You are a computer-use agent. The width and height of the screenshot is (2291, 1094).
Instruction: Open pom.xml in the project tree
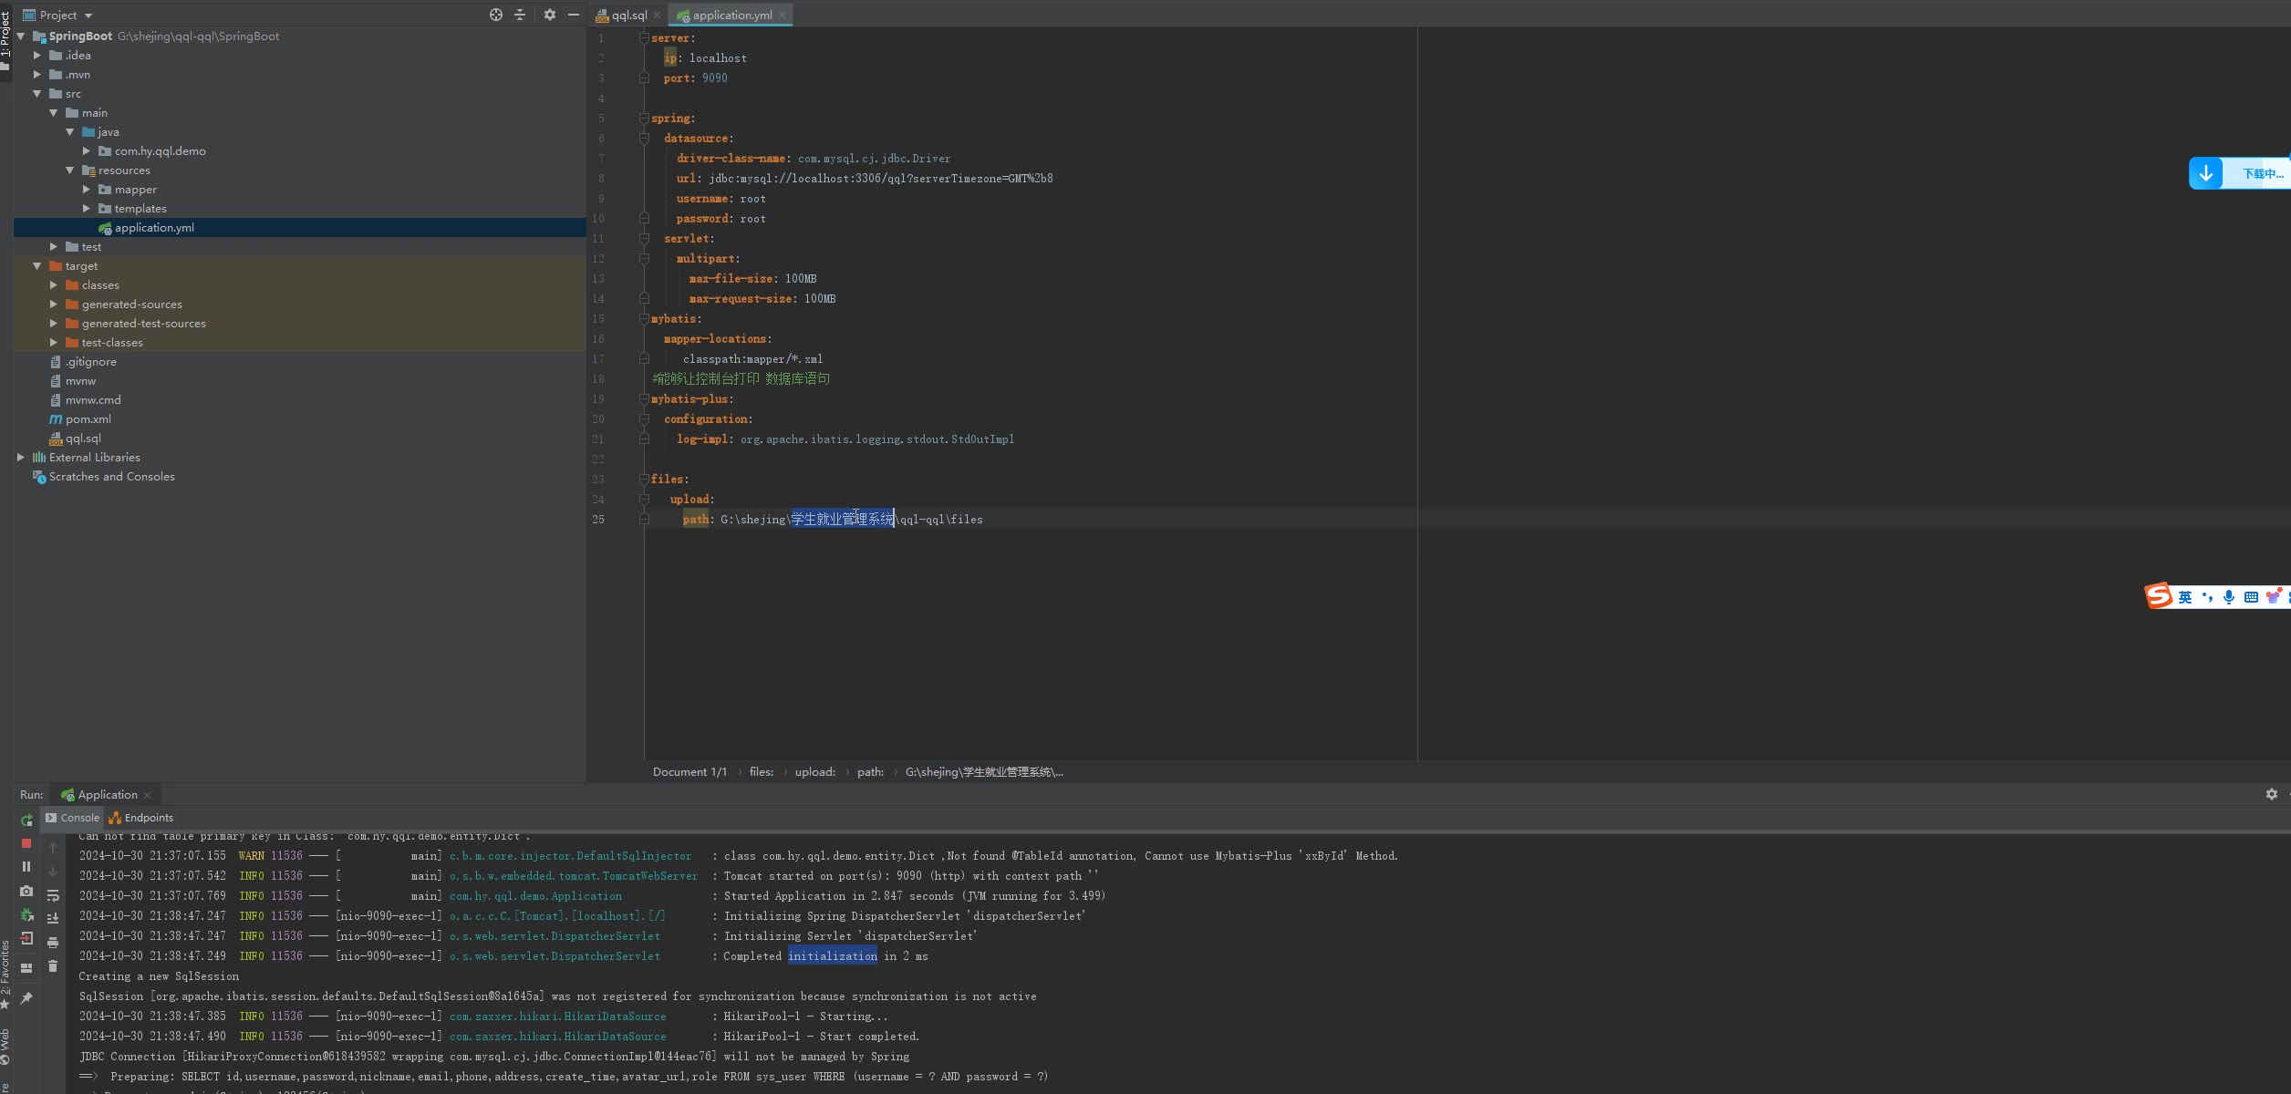(88, 419)
